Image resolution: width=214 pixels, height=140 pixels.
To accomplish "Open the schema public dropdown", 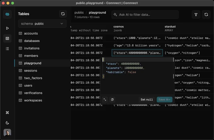I will click(42, 24).
